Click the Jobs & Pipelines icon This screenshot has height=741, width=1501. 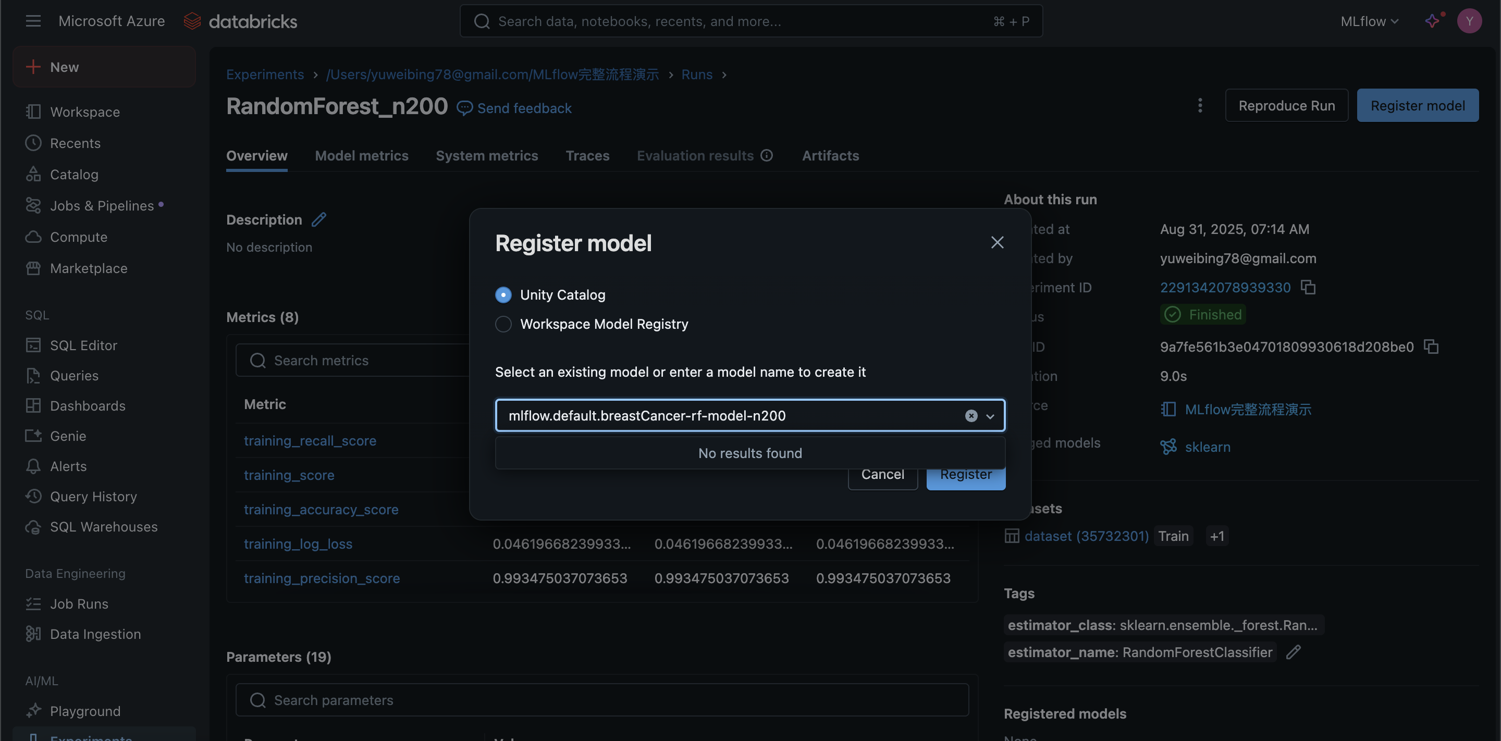(x=33, y=206)
